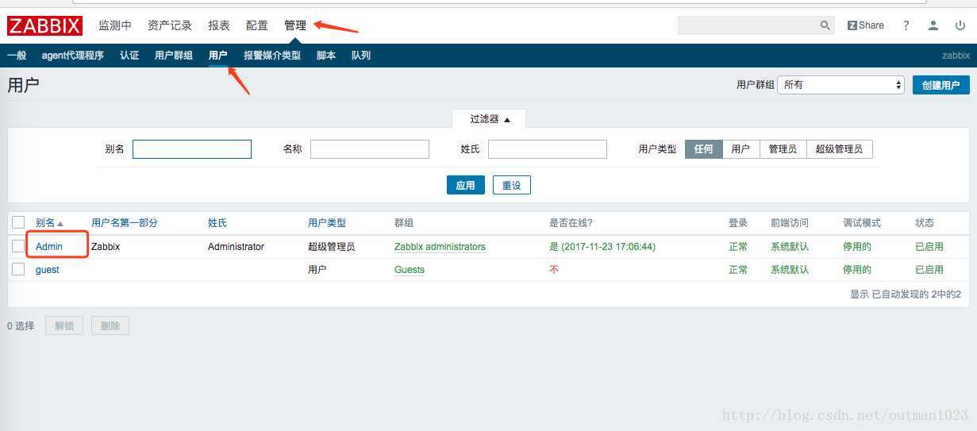Open the 管理 menu
The image size is (977, 431).
295,25
